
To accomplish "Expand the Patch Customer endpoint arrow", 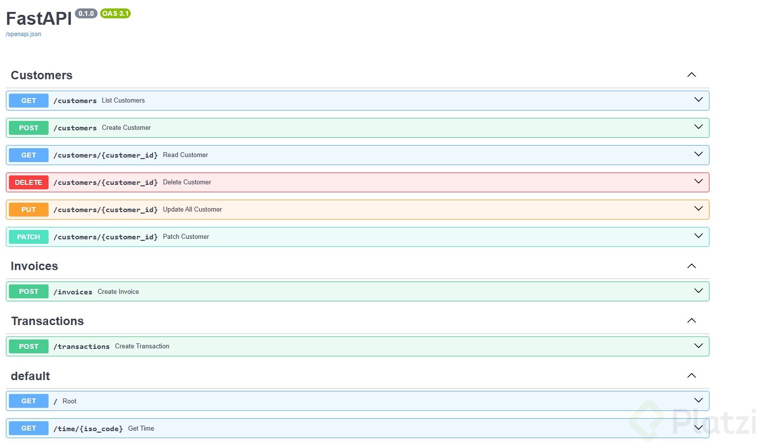I will [699, 236].
